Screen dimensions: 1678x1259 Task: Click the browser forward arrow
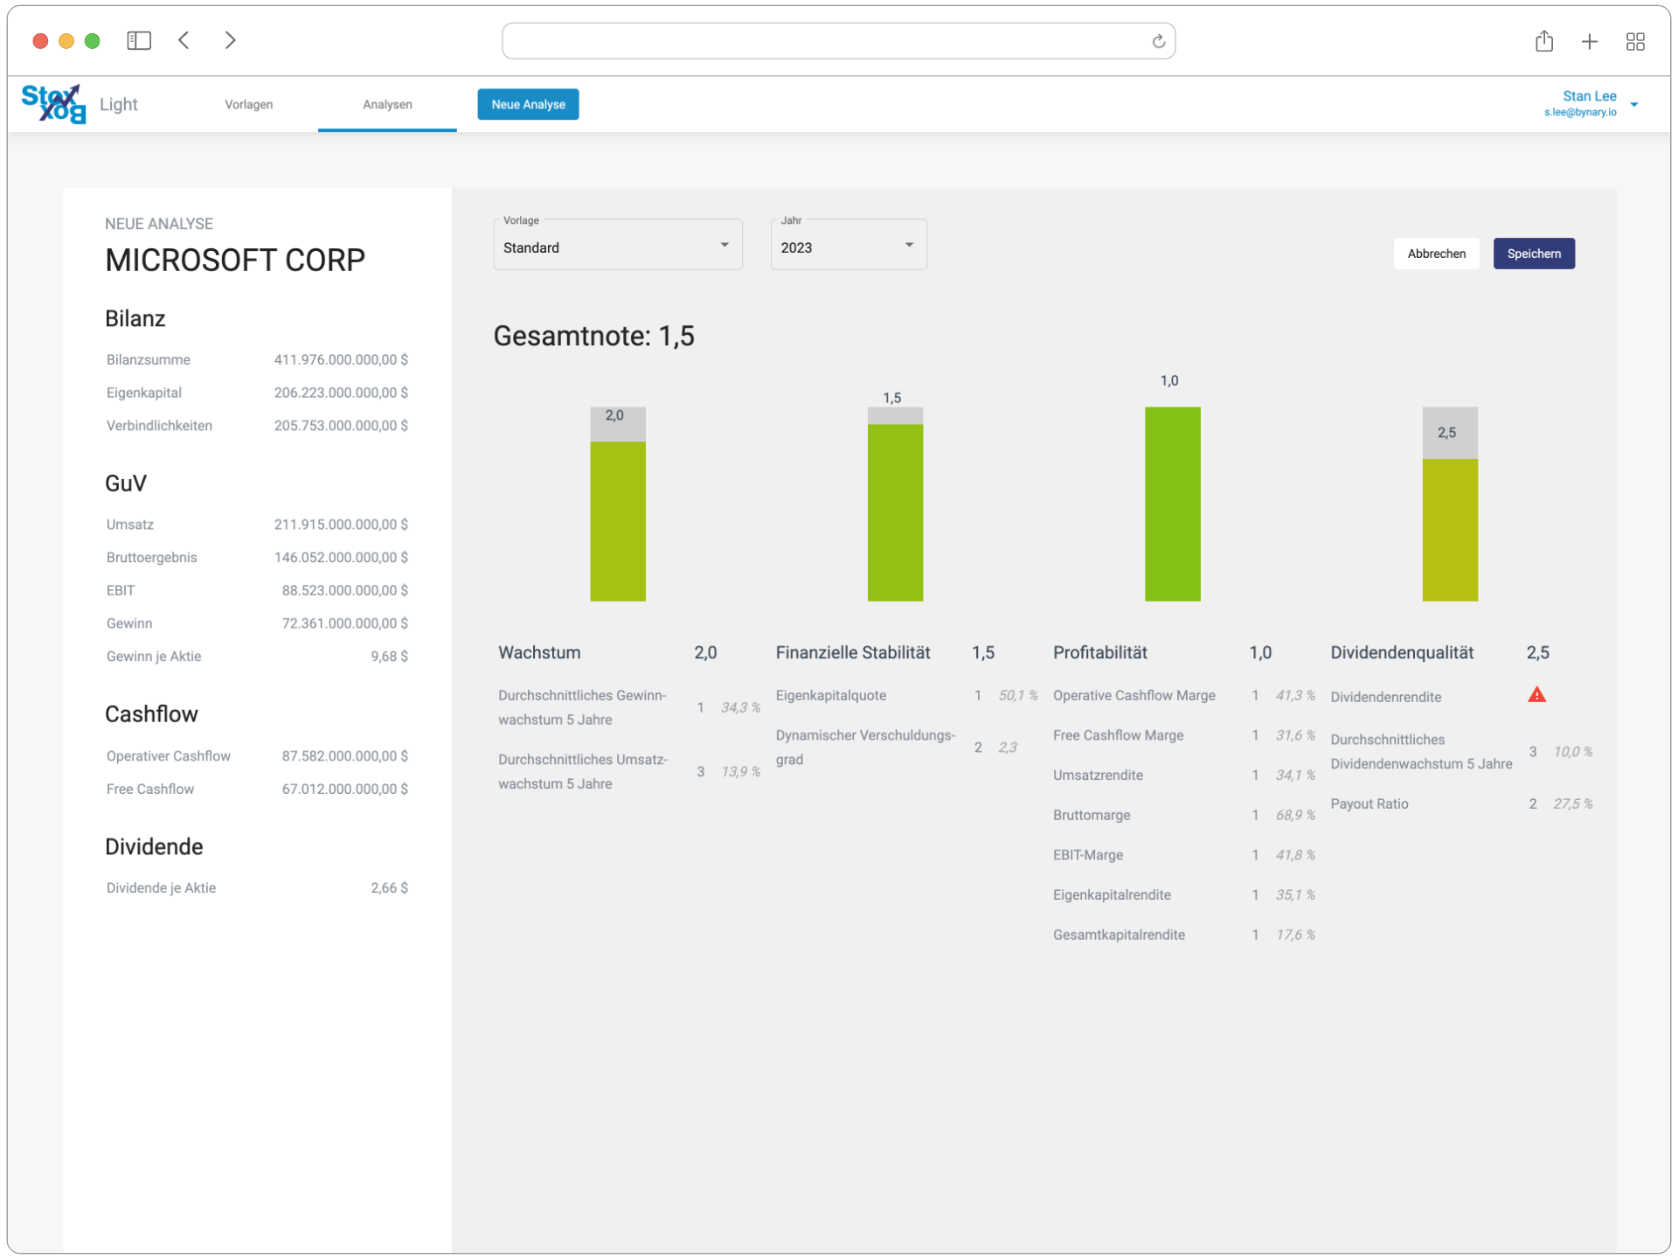(230, 40)
